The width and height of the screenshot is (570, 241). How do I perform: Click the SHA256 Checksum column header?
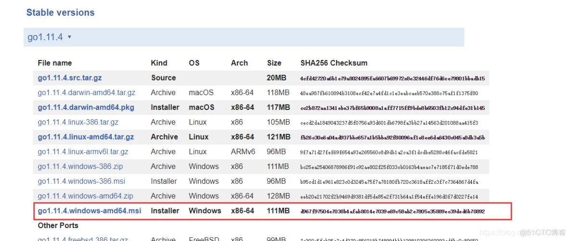tap(334, 63)
